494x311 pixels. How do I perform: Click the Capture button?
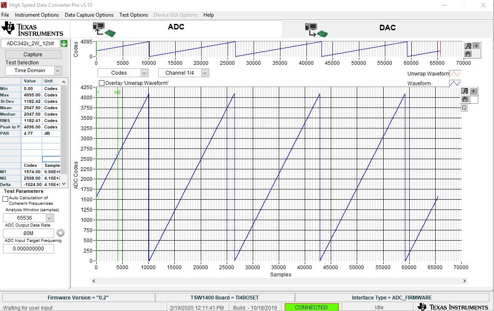33,54
